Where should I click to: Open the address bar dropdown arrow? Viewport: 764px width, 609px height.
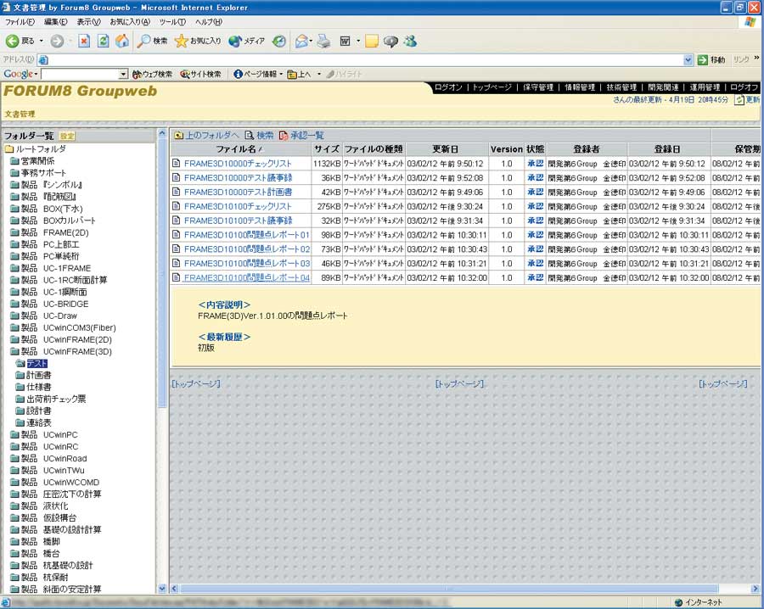(688, 60)
